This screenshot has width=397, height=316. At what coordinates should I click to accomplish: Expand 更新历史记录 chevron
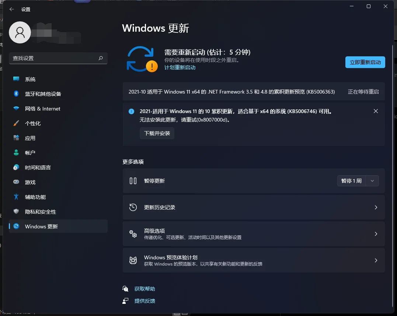coord(376,207)
